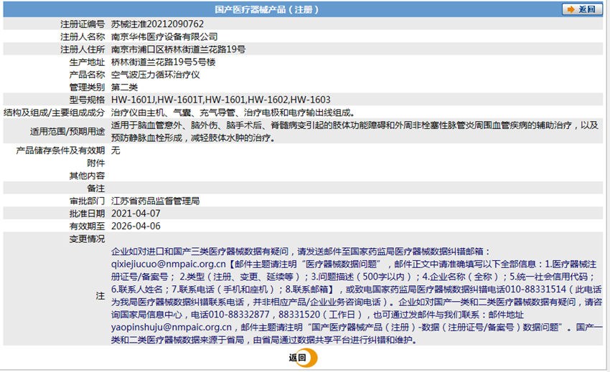
Task: Click the label 管理类别
Action: click(87, 87)
